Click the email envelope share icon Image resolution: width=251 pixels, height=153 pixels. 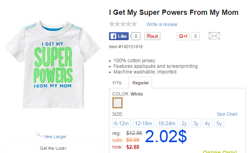pyautogui.click(x=214, y=36)
